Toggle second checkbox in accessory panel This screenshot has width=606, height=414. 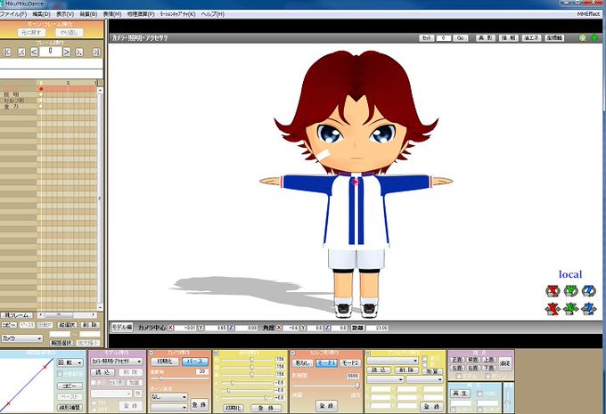425,365
